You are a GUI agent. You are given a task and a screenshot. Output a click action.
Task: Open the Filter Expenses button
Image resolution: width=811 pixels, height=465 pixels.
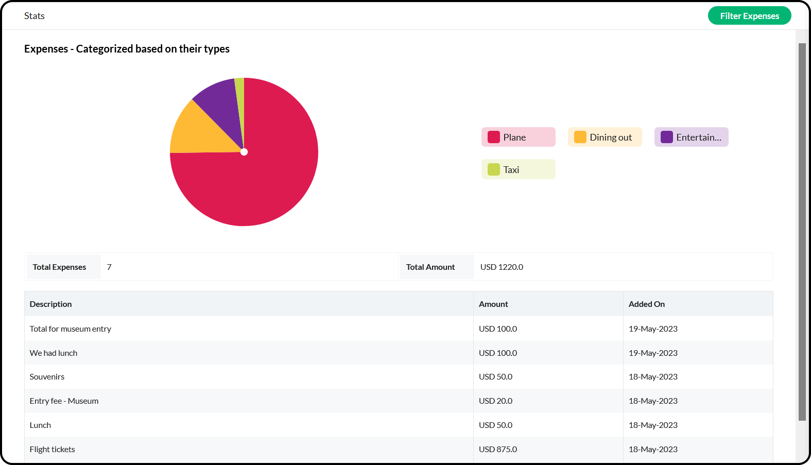click(749, 16)
